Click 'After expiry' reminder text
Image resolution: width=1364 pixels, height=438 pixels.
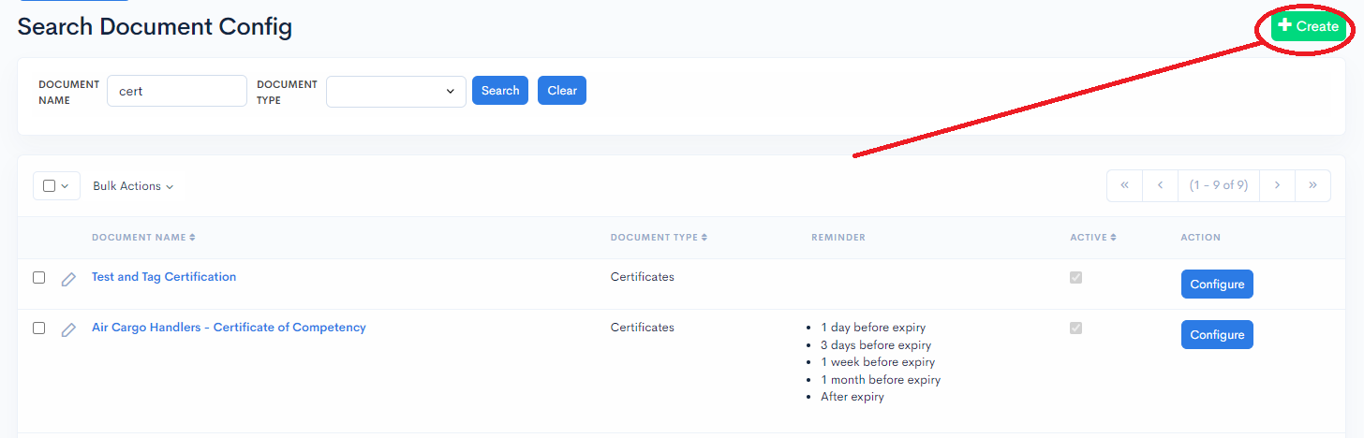click(852, 397)
